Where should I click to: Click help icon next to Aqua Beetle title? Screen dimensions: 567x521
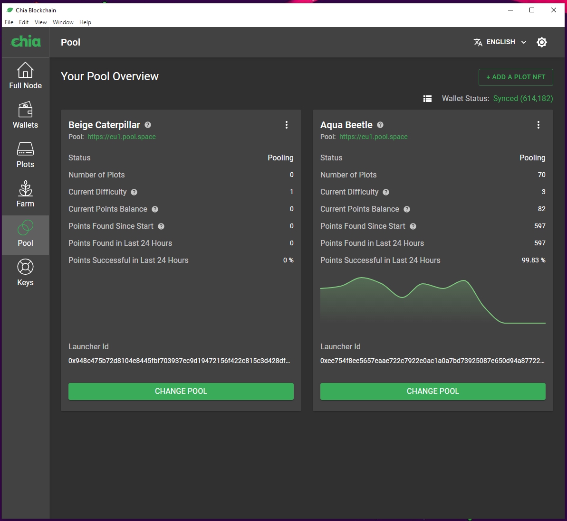380,125
